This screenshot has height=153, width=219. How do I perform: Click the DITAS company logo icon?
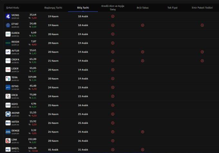pos(8,88)
